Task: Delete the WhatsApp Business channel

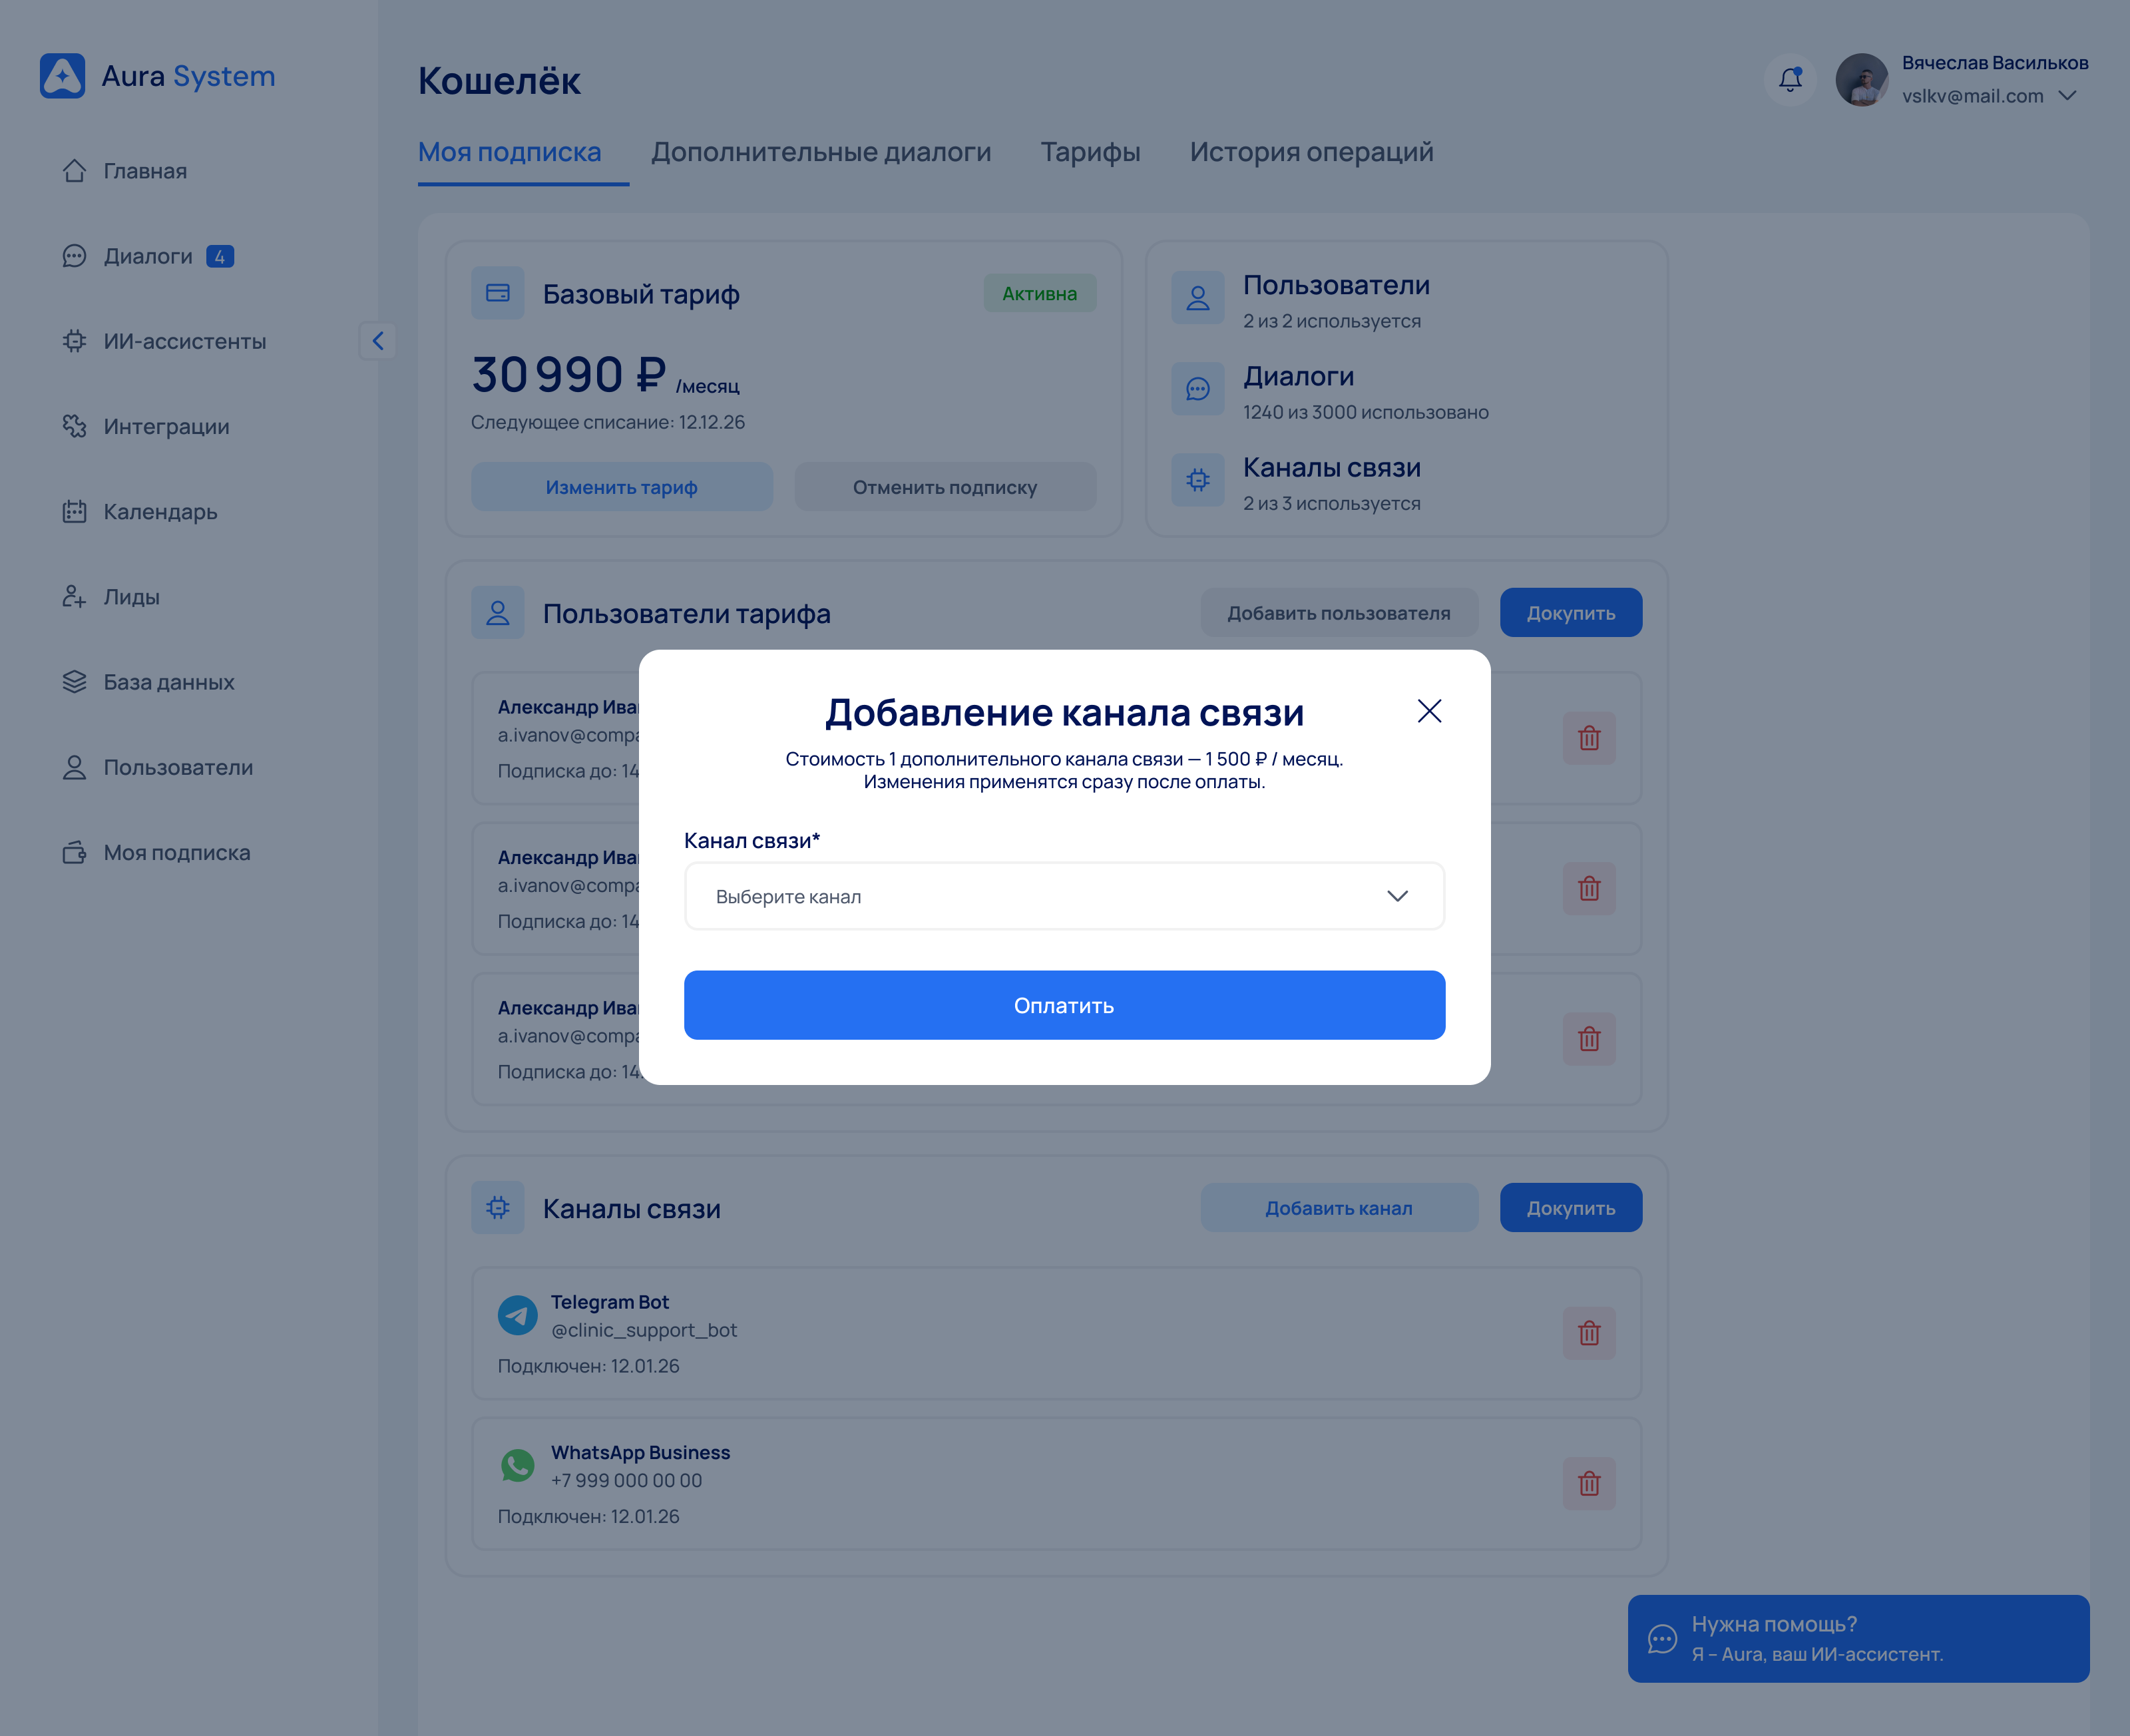Action: [x=1588, y=1483]
